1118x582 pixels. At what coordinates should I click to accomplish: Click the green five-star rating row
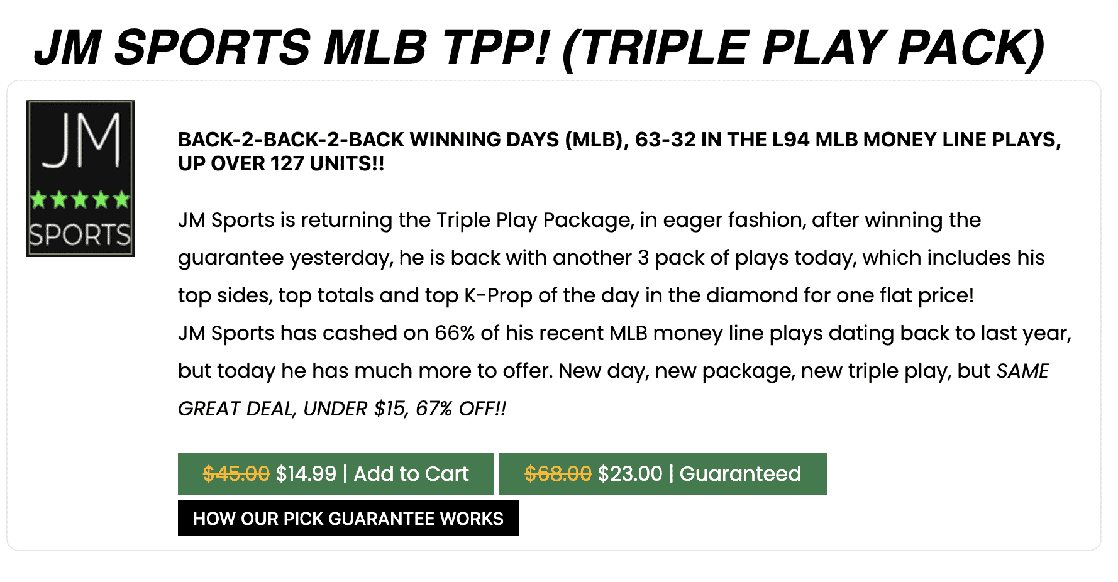click(80, 200)
